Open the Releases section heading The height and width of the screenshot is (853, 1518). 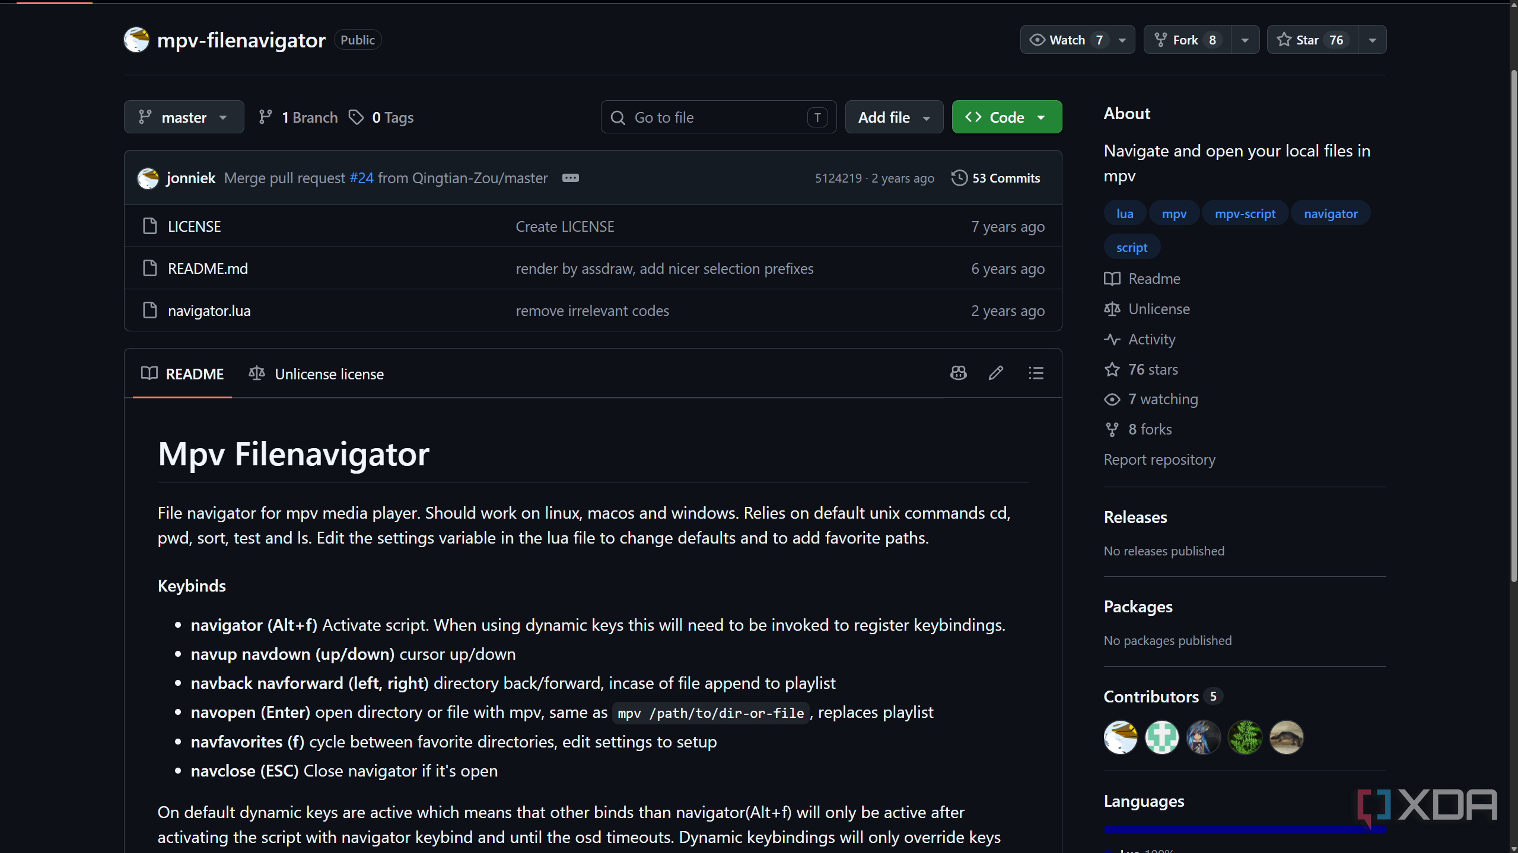1135,517
